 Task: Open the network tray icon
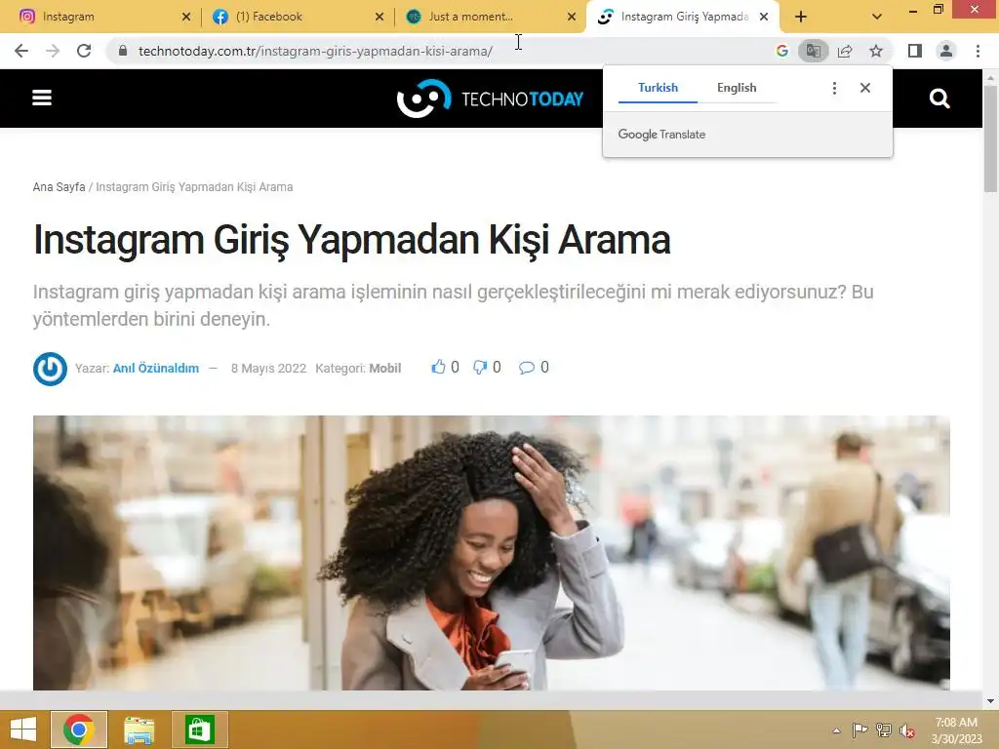click(x=884, y=730)
